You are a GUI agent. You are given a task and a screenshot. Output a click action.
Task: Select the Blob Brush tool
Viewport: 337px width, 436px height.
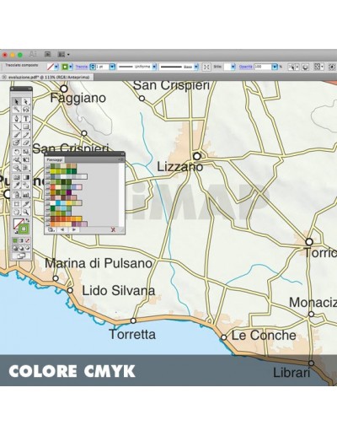[17, 143]
